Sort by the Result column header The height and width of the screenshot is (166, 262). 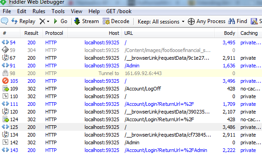[31, 33]
